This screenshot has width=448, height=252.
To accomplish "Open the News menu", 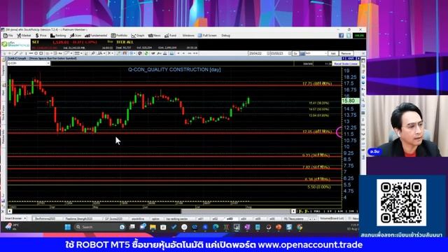I will click(154, 36).
